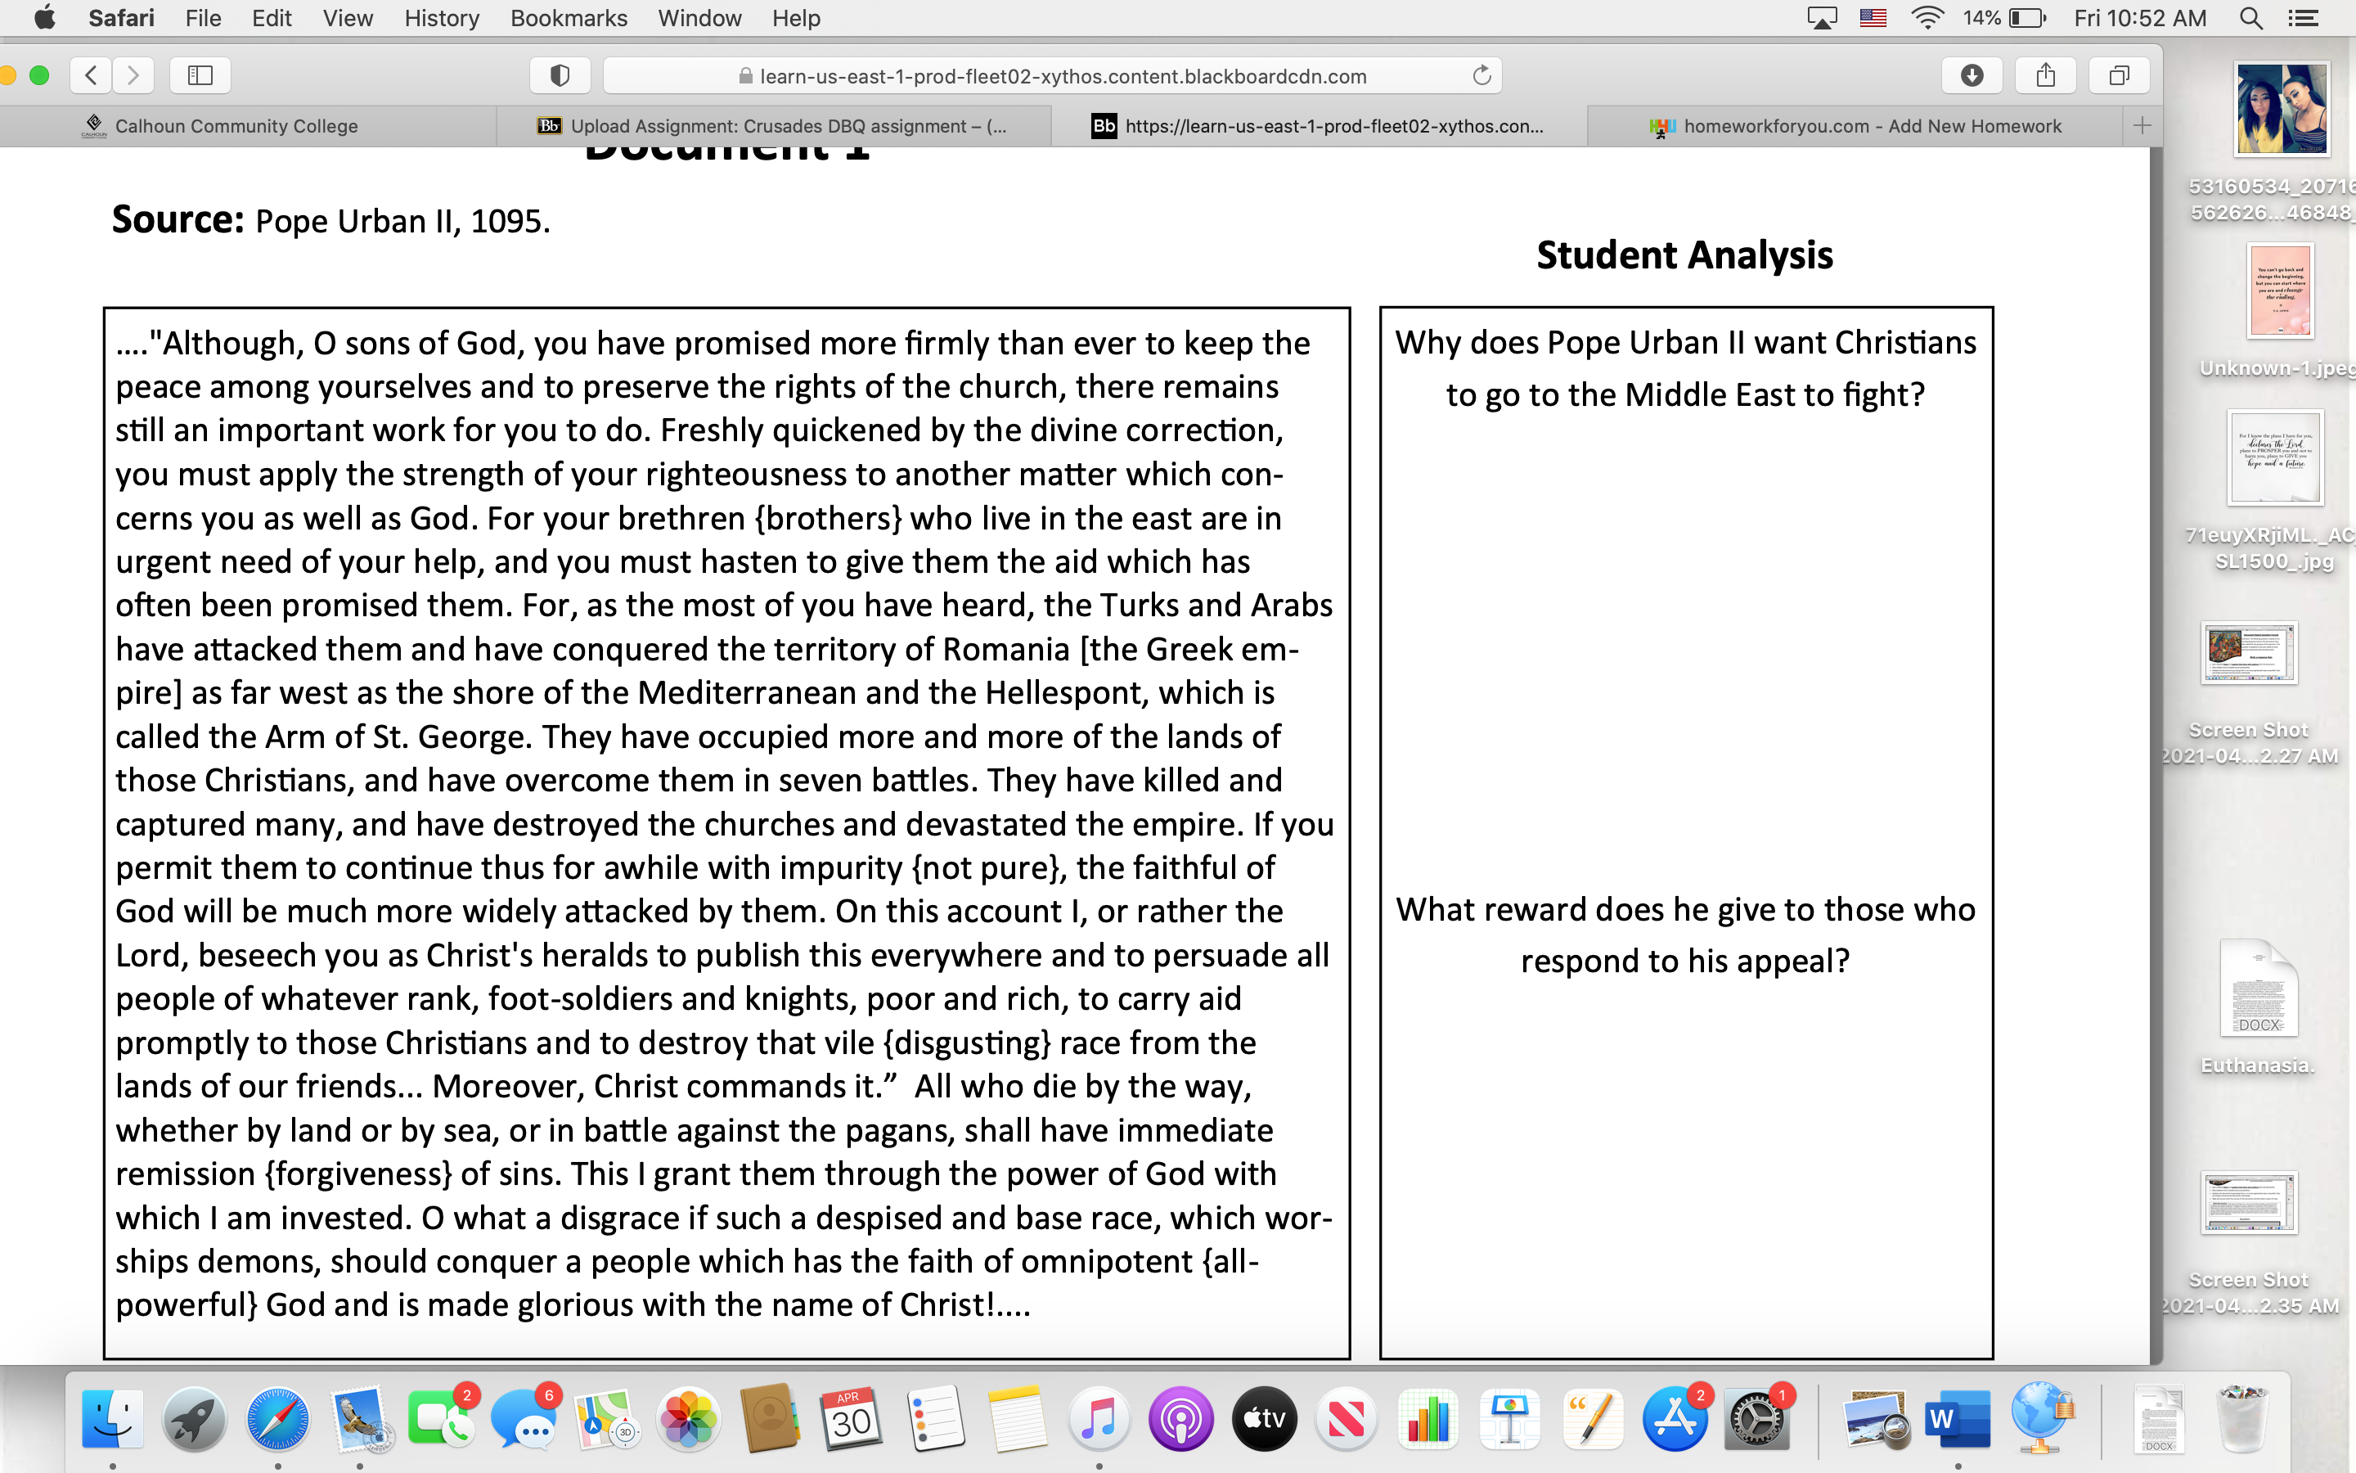Switch to Upload Assignment Crusades DBQ tab
The height and width of the screenshot is (1473, 2356).
click(787, 126)
